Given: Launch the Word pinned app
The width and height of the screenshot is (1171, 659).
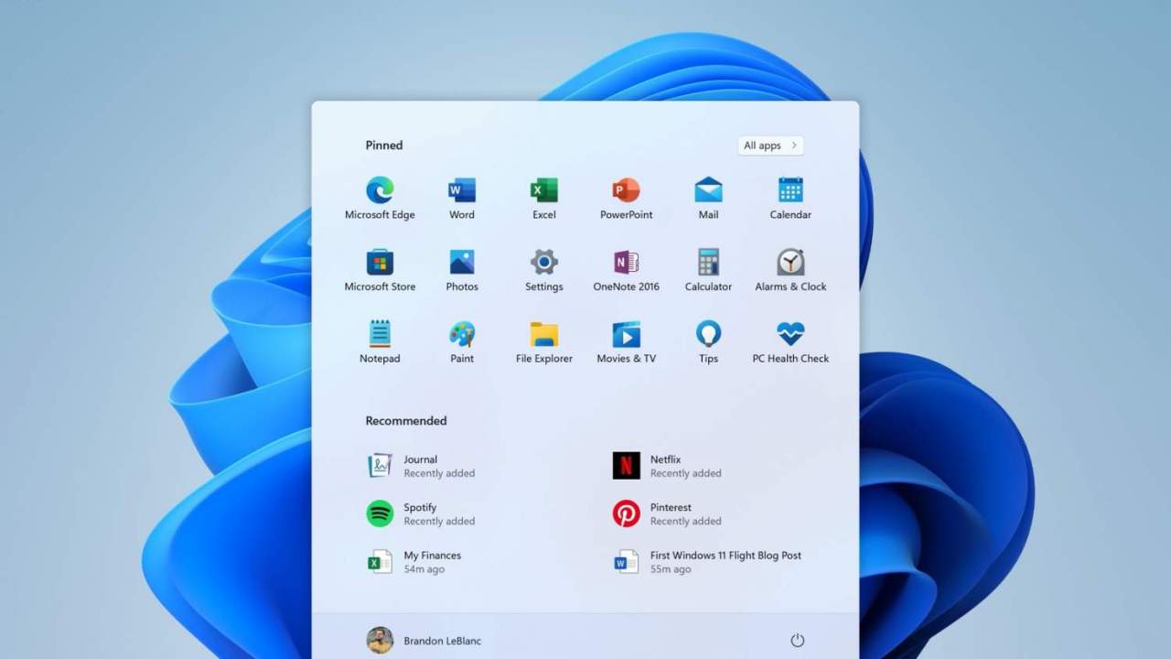Looking at the screenshot, I should (462, 190).
